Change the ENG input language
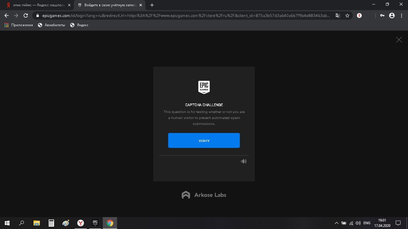Image resolution: width=408 pixels, height=229 pixels. click(x=367, y=223)
